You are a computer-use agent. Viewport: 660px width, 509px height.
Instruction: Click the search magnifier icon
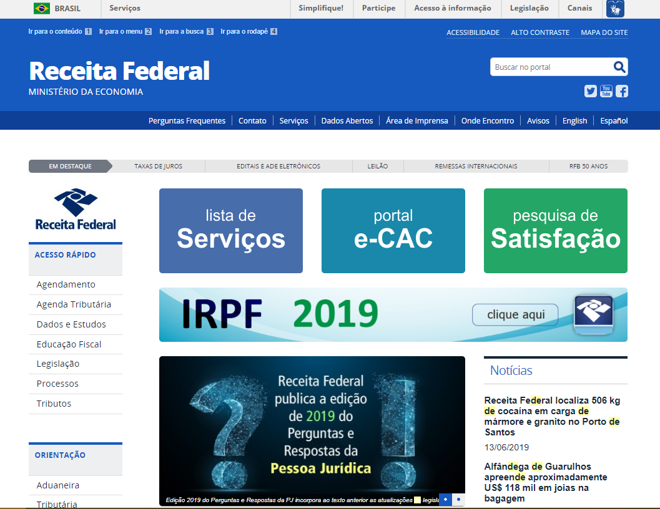click(619, 67)
